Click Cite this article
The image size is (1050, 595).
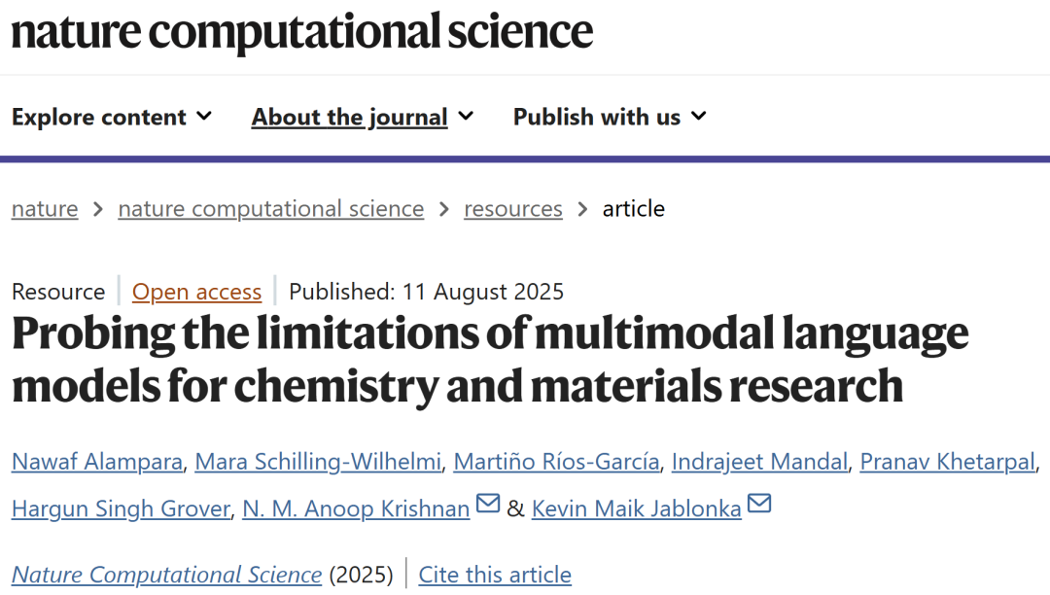(x=495, y=575)
